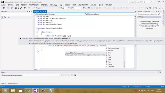The width and height of the screenshot is (165, 93).
Task: Toggle word wrap in the Вывод panel
Action: pyautogui.click(x=75, y=75)
